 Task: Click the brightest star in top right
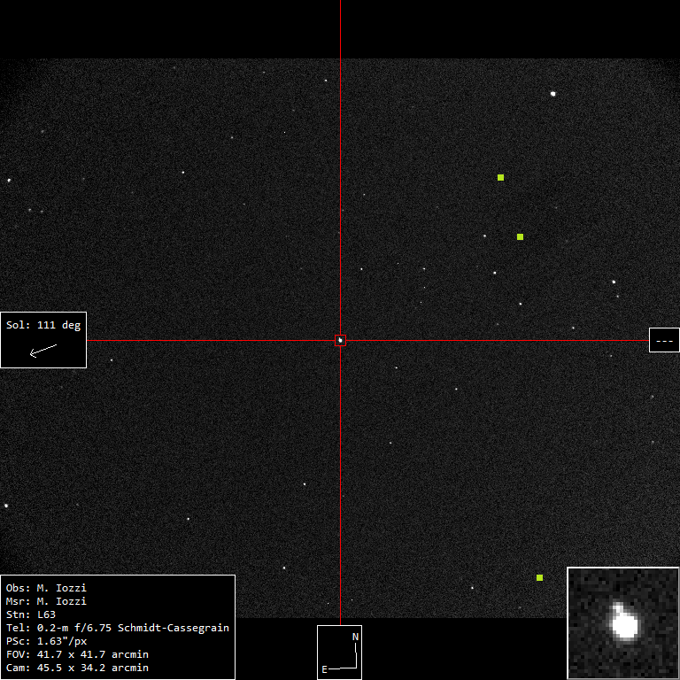pos(553,93)
